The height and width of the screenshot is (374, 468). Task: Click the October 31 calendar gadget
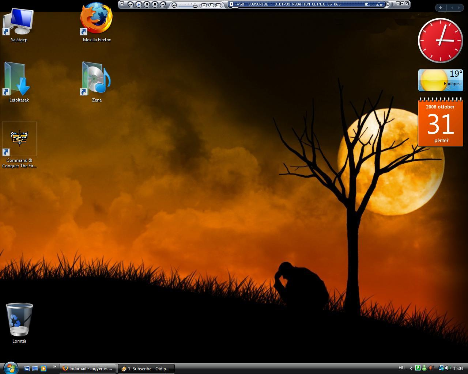pos(441,122)
